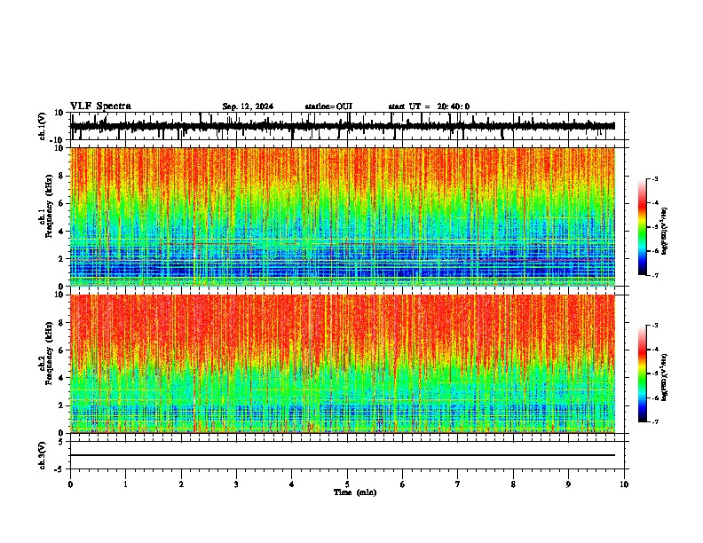Click the "VLF Spectra" plot title

pos(100,106)
